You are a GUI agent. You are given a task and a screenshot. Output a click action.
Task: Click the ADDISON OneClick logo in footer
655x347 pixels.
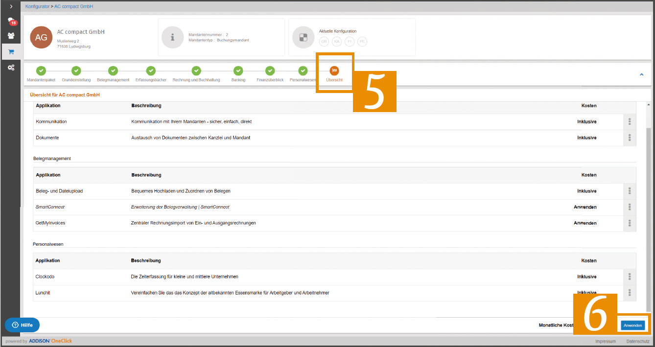click(50, 341)
